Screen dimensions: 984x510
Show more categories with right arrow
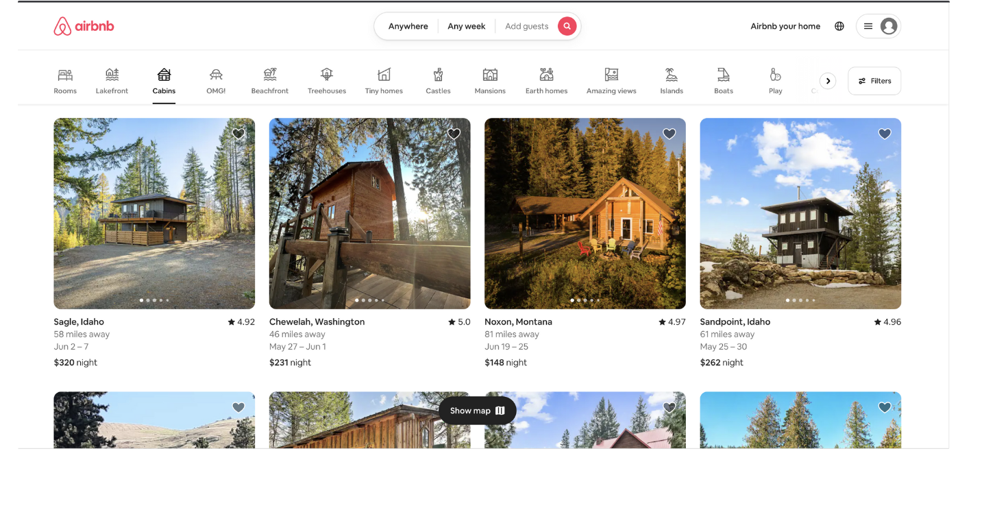[x=828, y=81]
